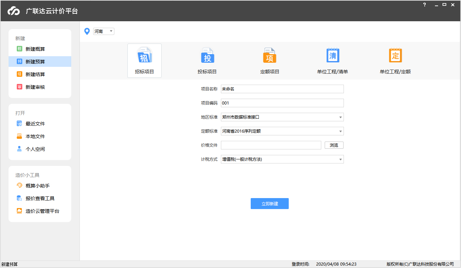Expand the 定额标准 combo box

click(x=282, y=131)
